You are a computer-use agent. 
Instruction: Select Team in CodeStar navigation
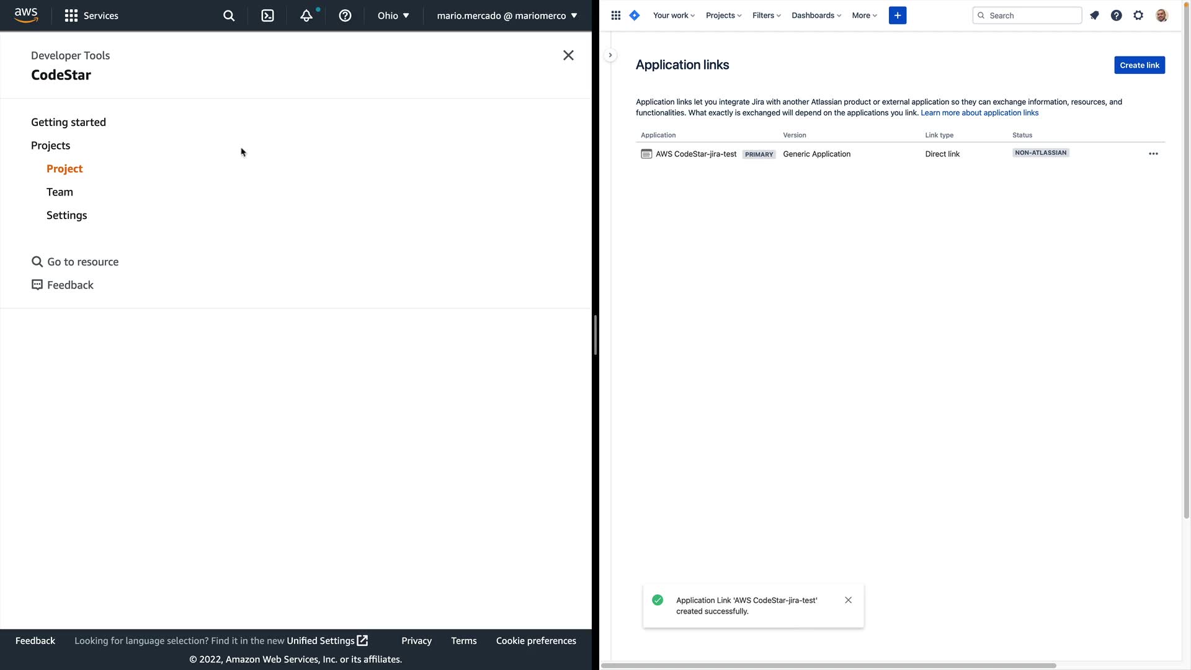60,192
